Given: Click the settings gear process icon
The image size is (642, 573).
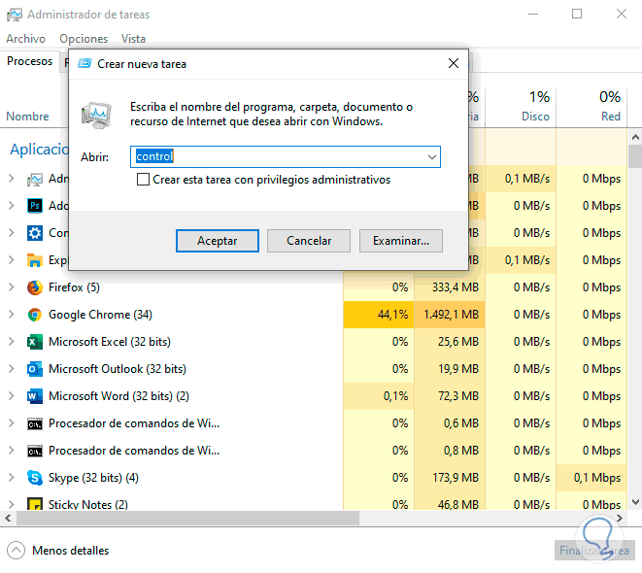Looking at the screenshot, I should 35,233.
